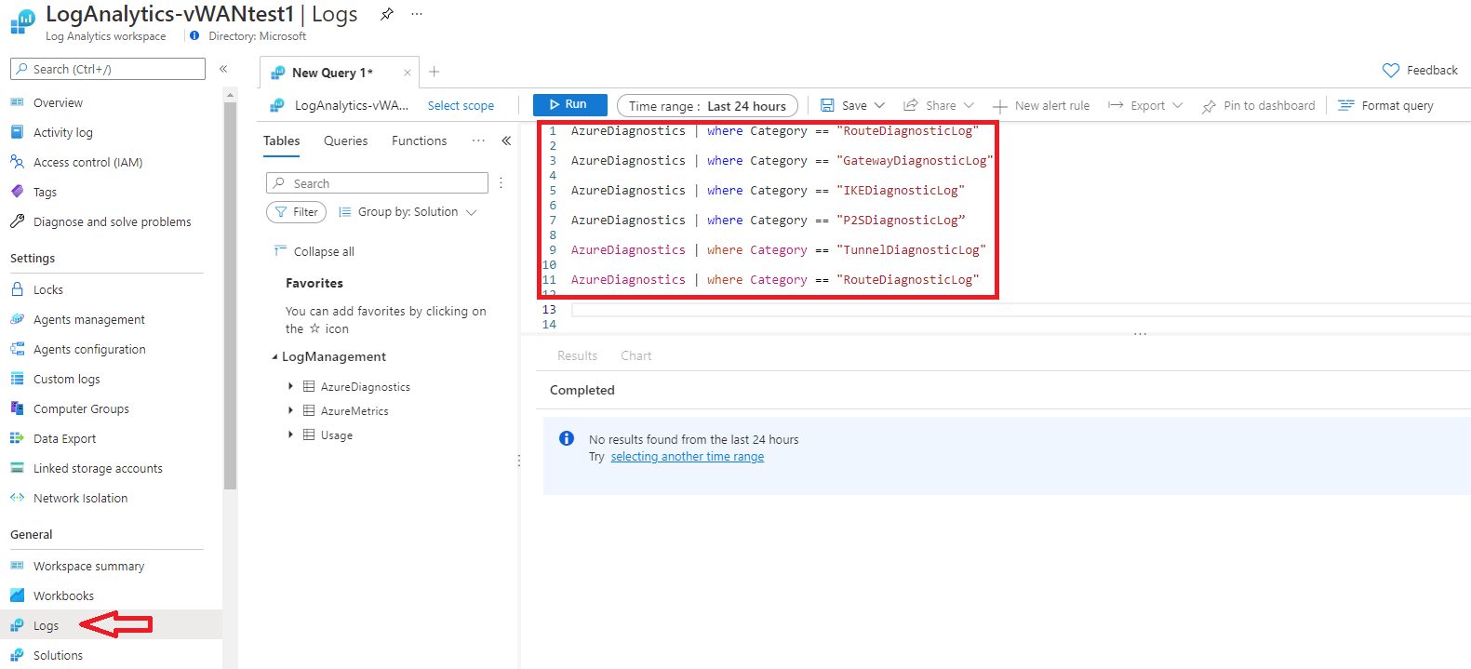Open Tags from the sidebar

pyautogui.click(x=45, y=192)
